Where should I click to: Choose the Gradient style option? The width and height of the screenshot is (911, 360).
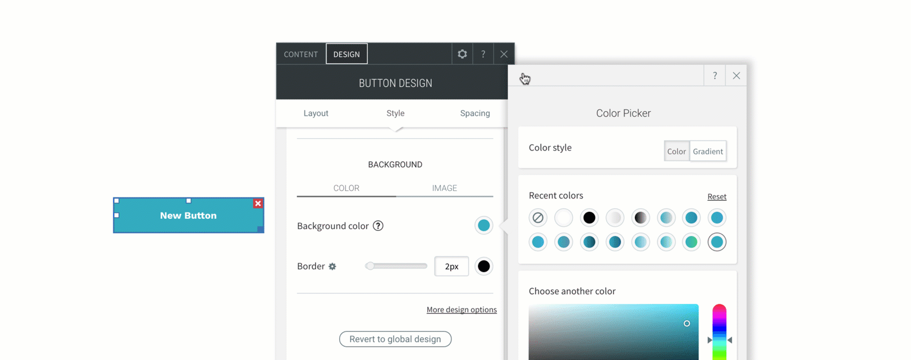click(x=708, y=151)
